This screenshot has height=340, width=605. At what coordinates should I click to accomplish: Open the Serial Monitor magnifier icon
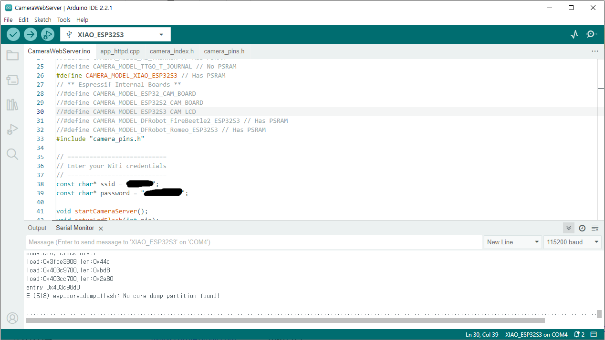pos(592,34)
